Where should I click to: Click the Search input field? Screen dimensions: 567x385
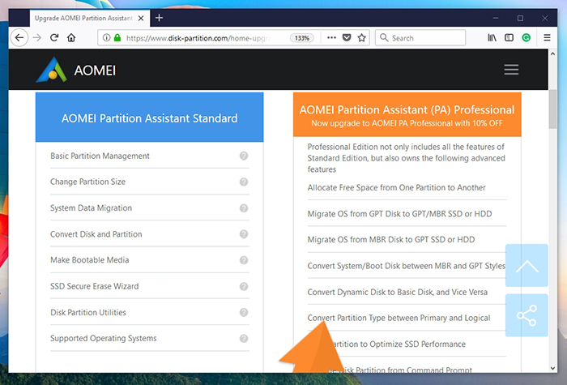420,37
